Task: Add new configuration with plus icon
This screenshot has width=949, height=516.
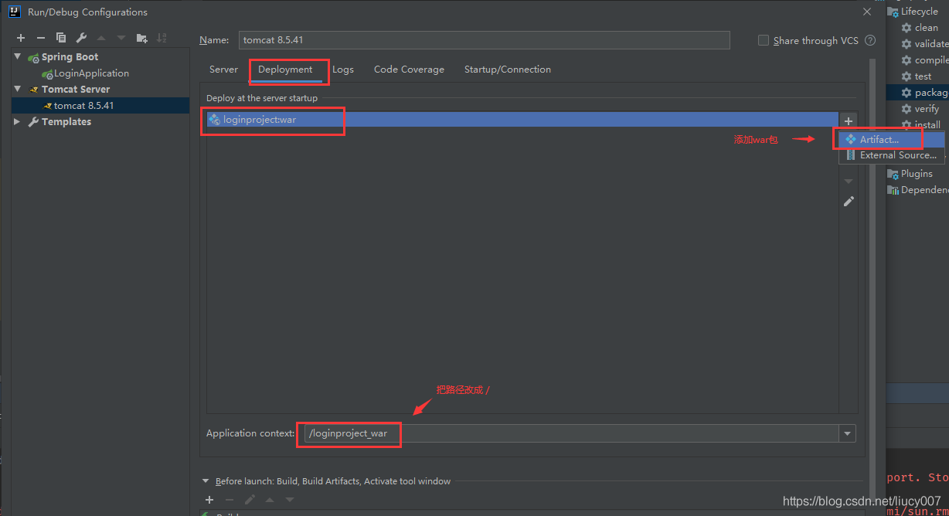Action: 21,38
